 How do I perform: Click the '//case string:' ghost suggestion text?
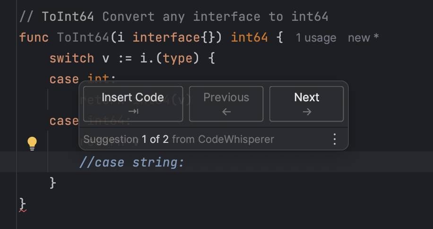click(x=132, y=162)
